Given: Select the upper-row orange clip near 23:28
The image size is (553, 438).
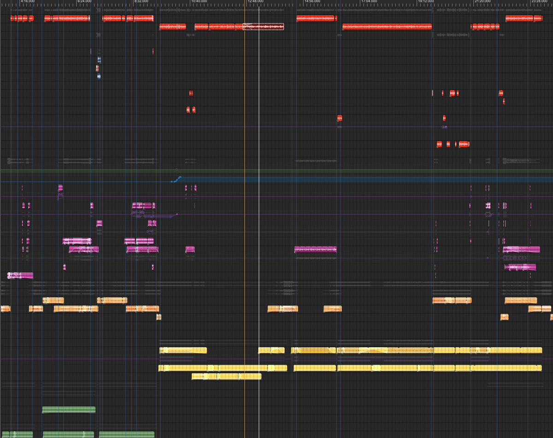Looking at the screenshot, I should pyautogui.click(x=521, y=301).
